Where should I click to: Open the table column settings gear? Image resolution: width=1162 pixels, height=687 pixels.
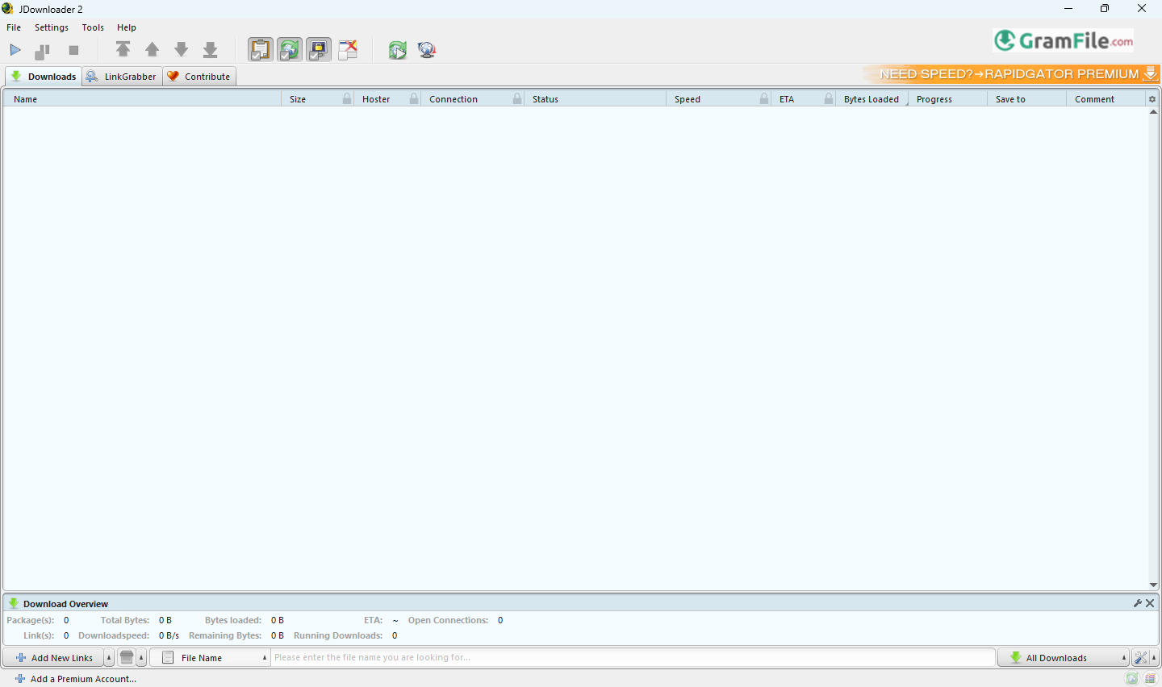coord(1152,99)
